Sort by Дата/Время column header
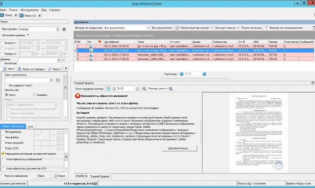315x188 pixels. [x=120, y=42]
